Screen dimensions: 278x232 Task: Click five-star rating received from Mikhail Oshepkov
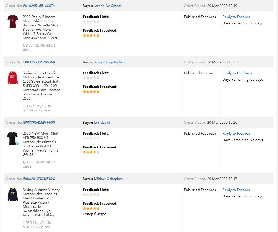(91, 208)
